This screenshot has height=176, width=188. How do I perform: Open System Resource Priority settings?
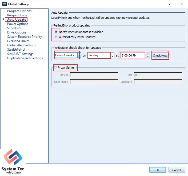[25, 37]
